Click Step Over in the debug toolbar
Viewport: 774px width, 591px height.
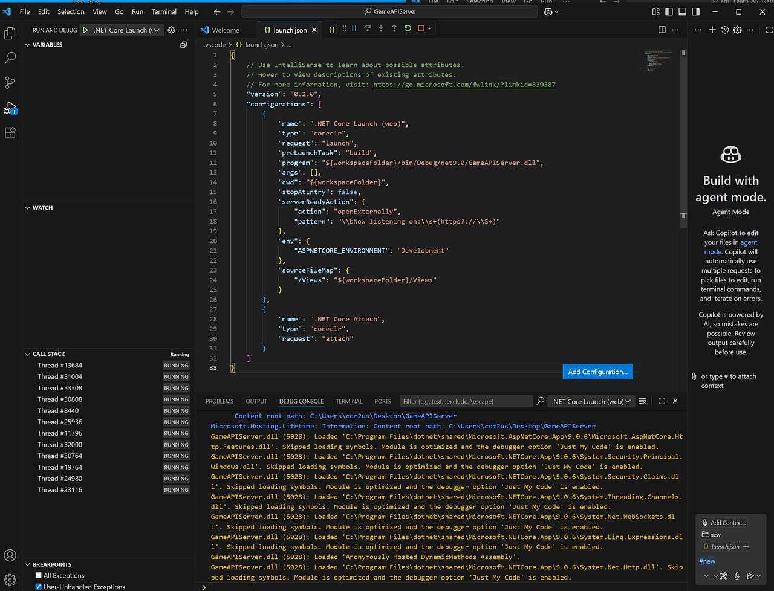pyautogui.click(x=368, y=28)
